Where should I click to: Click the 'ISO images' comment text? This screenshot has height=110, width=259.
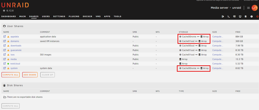46,55
